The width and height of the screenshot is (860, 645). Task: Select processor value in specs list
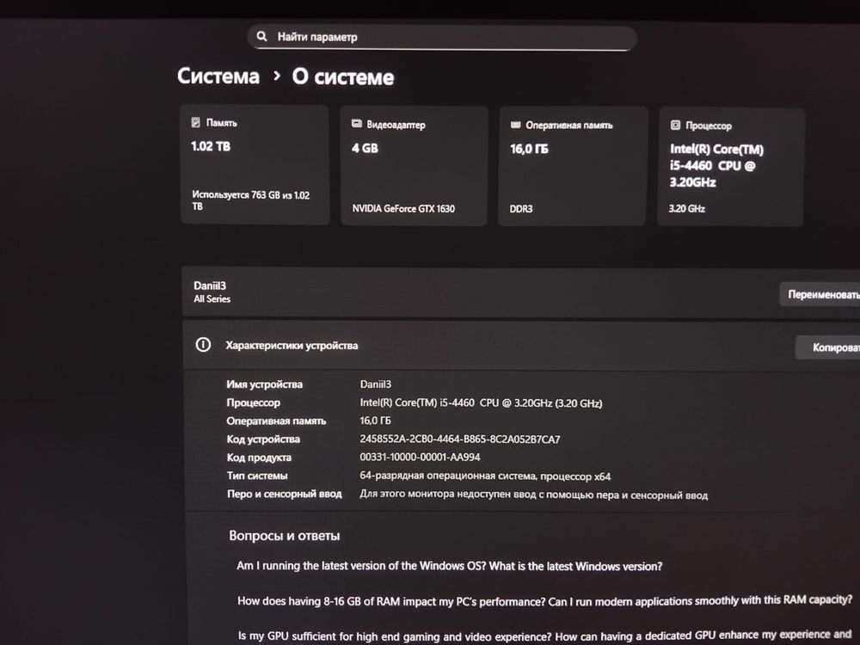click(481, 403)
